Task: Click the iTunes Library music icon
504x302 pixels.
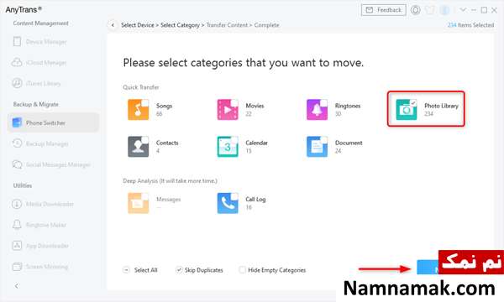Action: (x=17, y=83)
